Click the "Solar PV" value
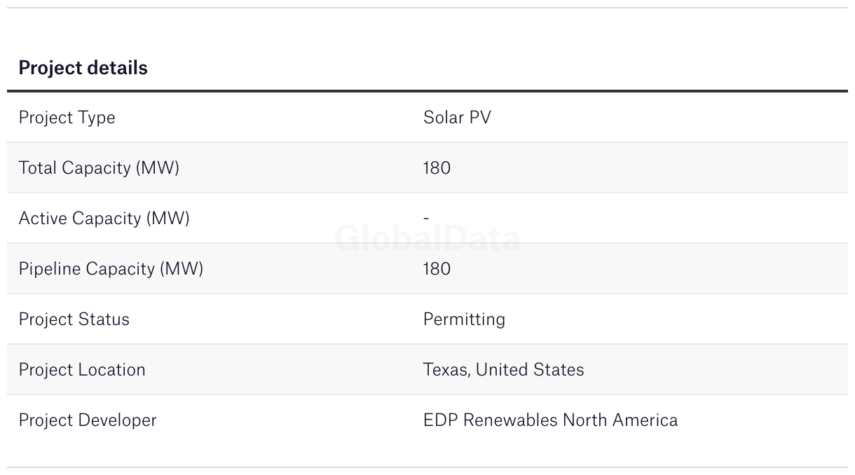This screenshot has height=475, width=855. coord(457,118)
